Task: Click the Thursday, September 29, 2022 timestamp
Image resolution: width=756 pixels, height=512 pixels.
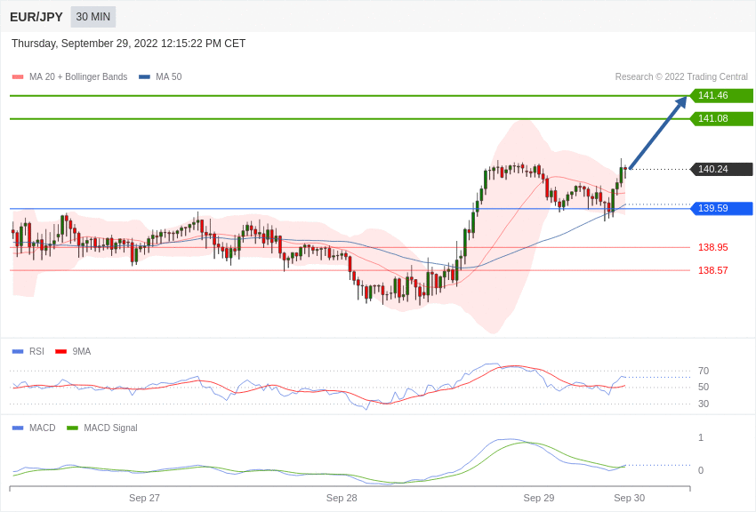Action: [x=128, y=44]
